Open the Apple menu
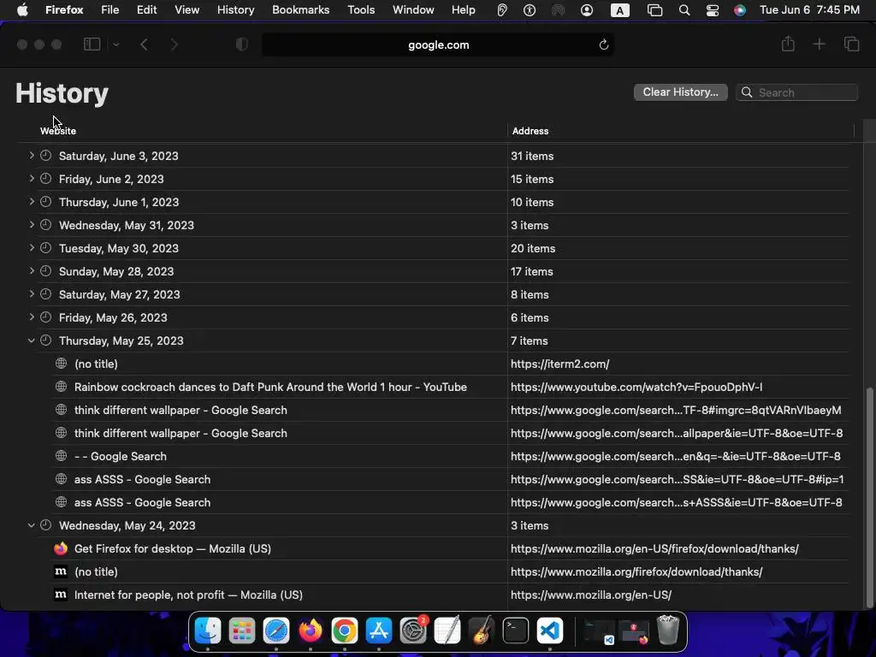The width and height of the screenshot is (876, 657). coord(22,10)
